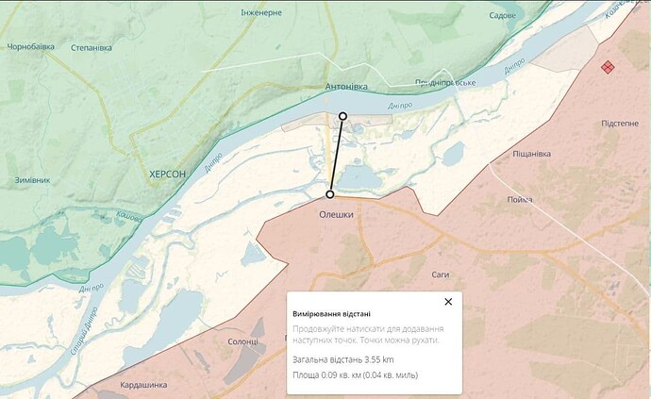Close the distance measurement popup
Screen dimensions: 651x399
(448, 302)
